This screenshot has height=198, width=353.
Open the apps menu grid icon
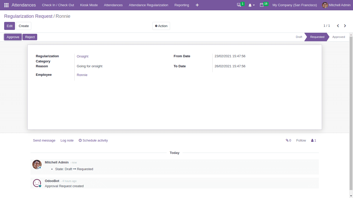tap(6, 5)
